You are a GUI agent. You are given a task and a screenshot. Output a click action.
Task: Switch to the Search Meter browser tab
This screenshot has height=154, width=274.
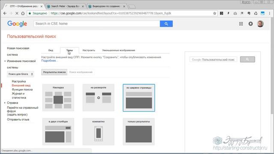coord(65,6)
